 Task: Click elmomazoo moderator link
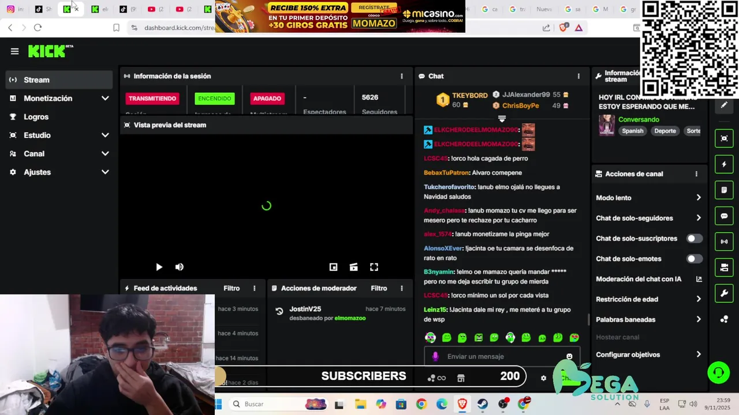[x=350, y=318]
